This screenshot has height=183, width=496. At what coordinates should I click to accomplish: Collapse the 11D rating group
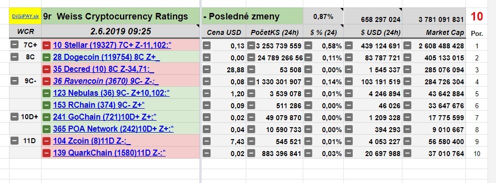point(14,141)
